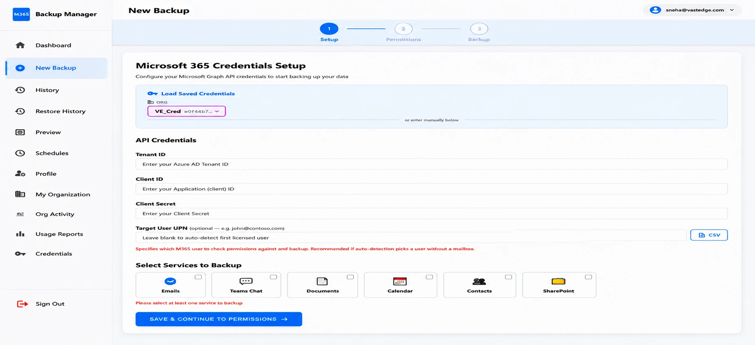Click the Org Activity icon

(20, 214)
